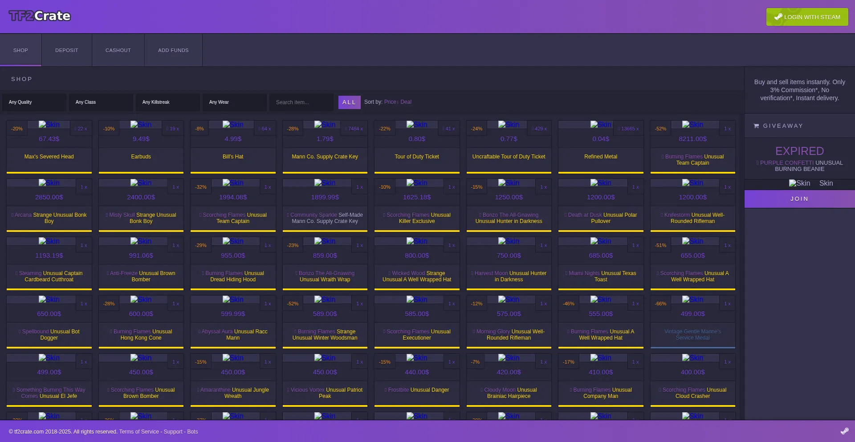Click the giveaway Burning Beanie skin image
This screenshot has width=855, height=442.
[x=799, y=183]
